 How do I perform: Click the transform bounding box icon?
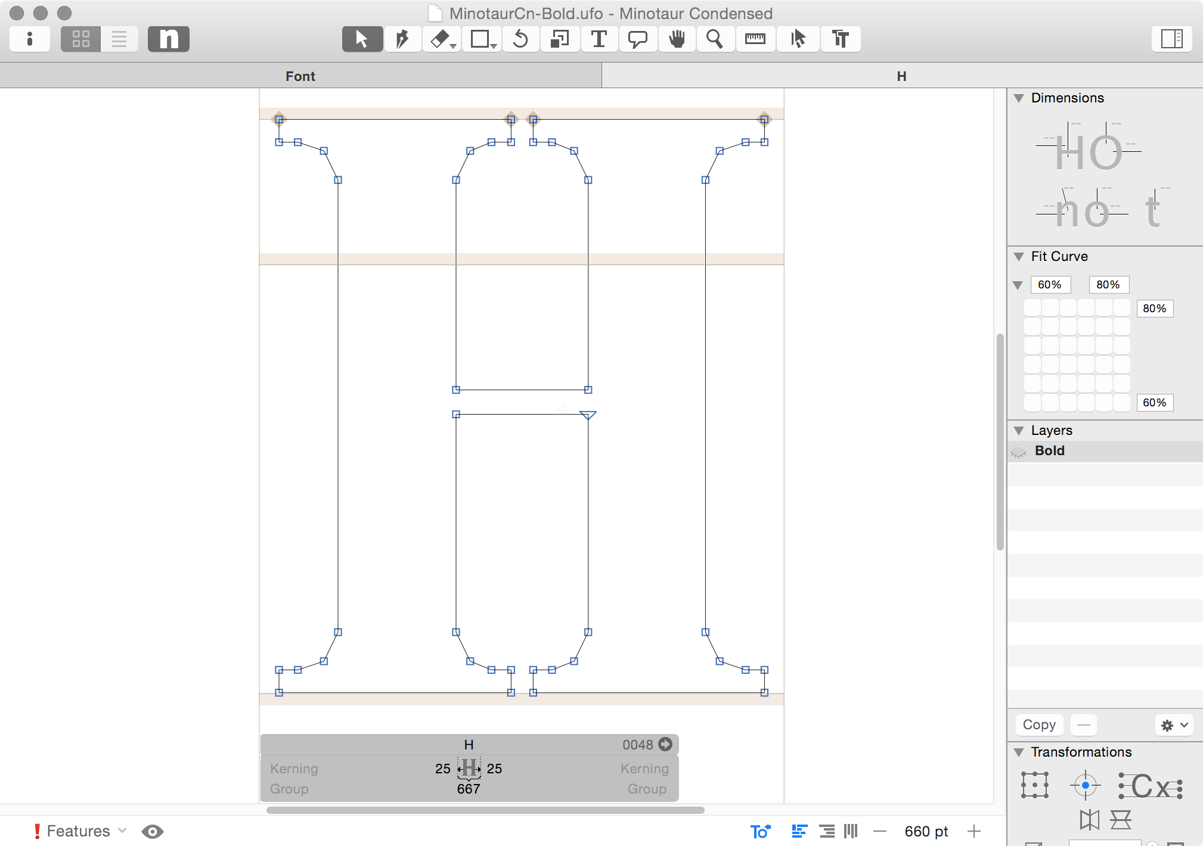[1034, 785]
